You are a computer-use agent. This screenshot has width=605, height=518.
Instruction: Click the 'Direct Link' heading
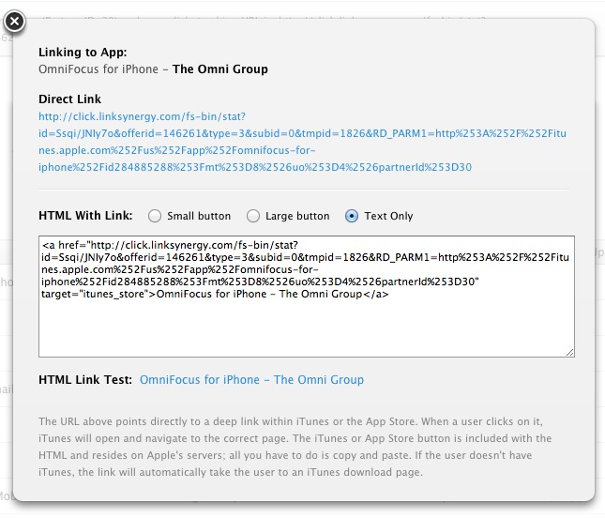coord(69,99)
